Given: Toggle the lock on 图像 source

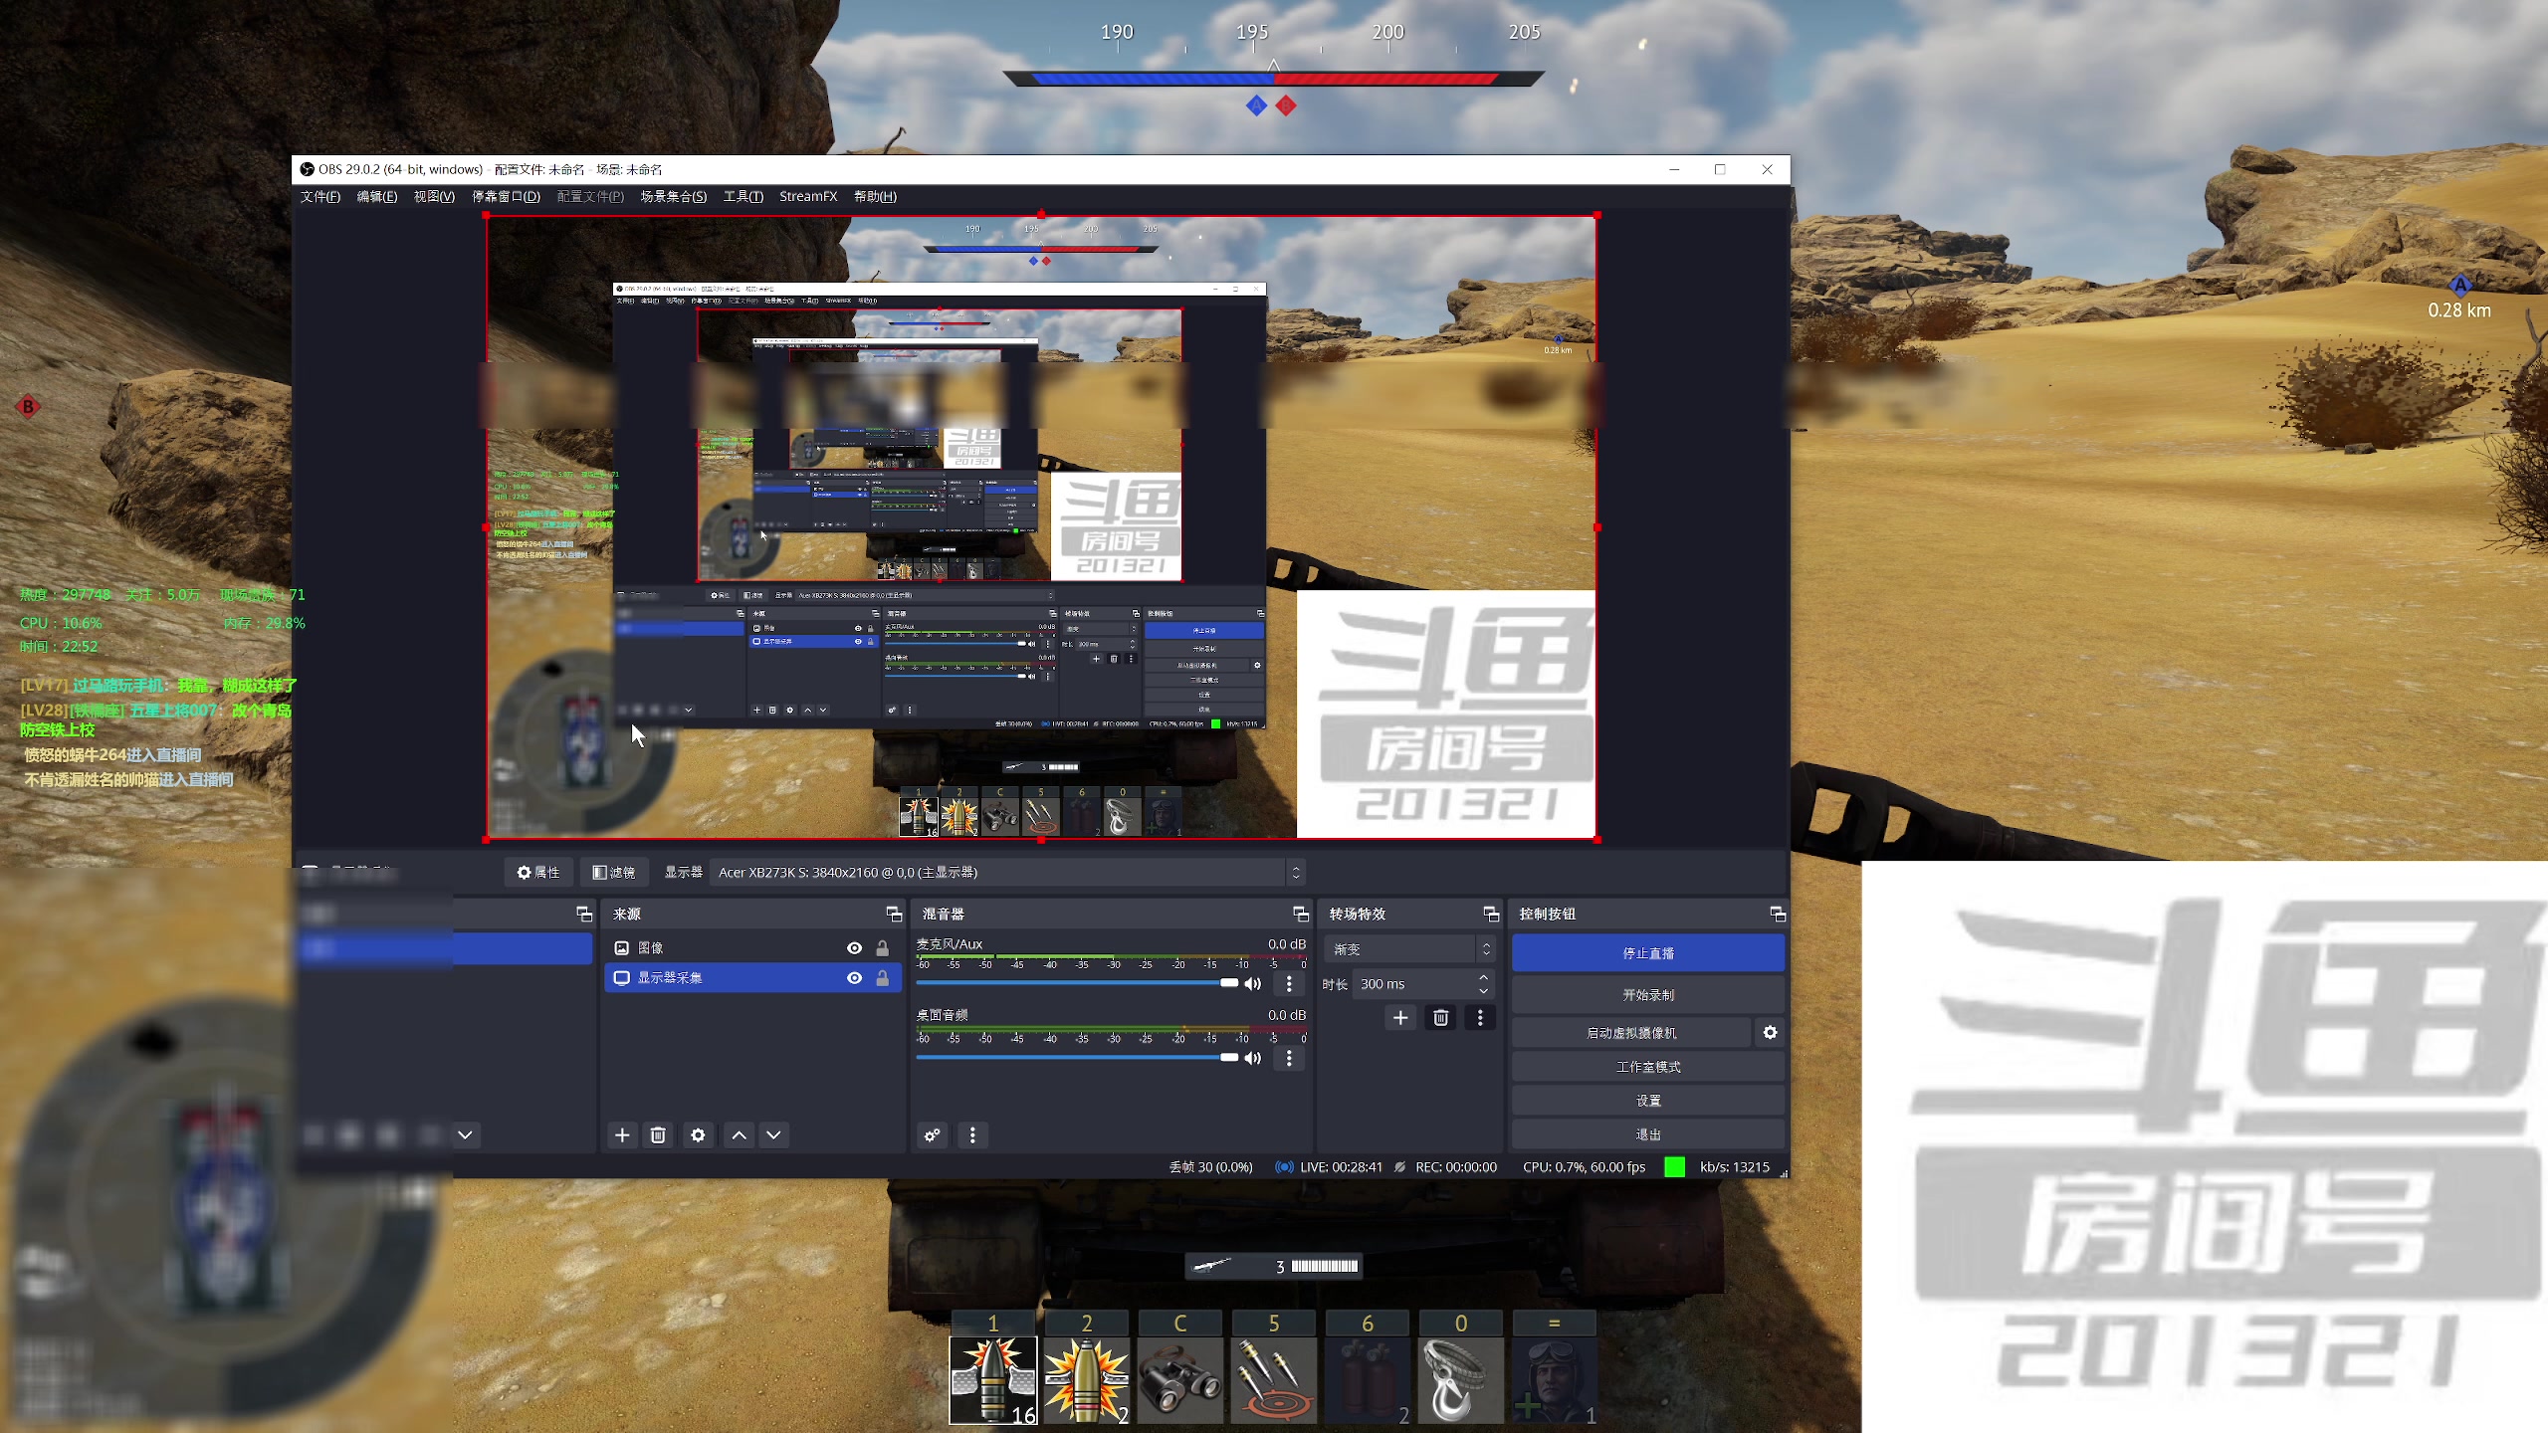Looking at the screenshot, I should (882, 948).
